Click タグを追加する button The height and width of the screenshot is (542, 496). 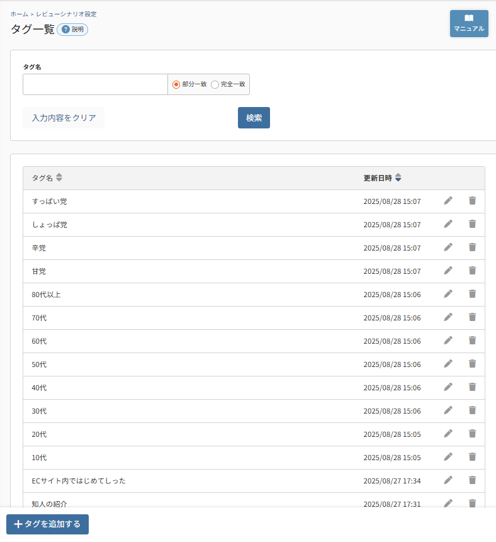pyautogui.click(x=48, y=524)
